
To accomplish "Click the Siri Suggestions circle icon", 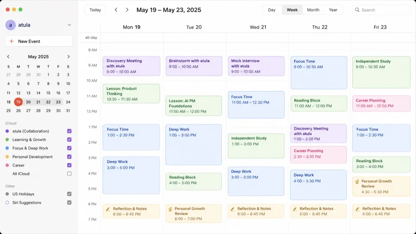I will tap(7, 202).
